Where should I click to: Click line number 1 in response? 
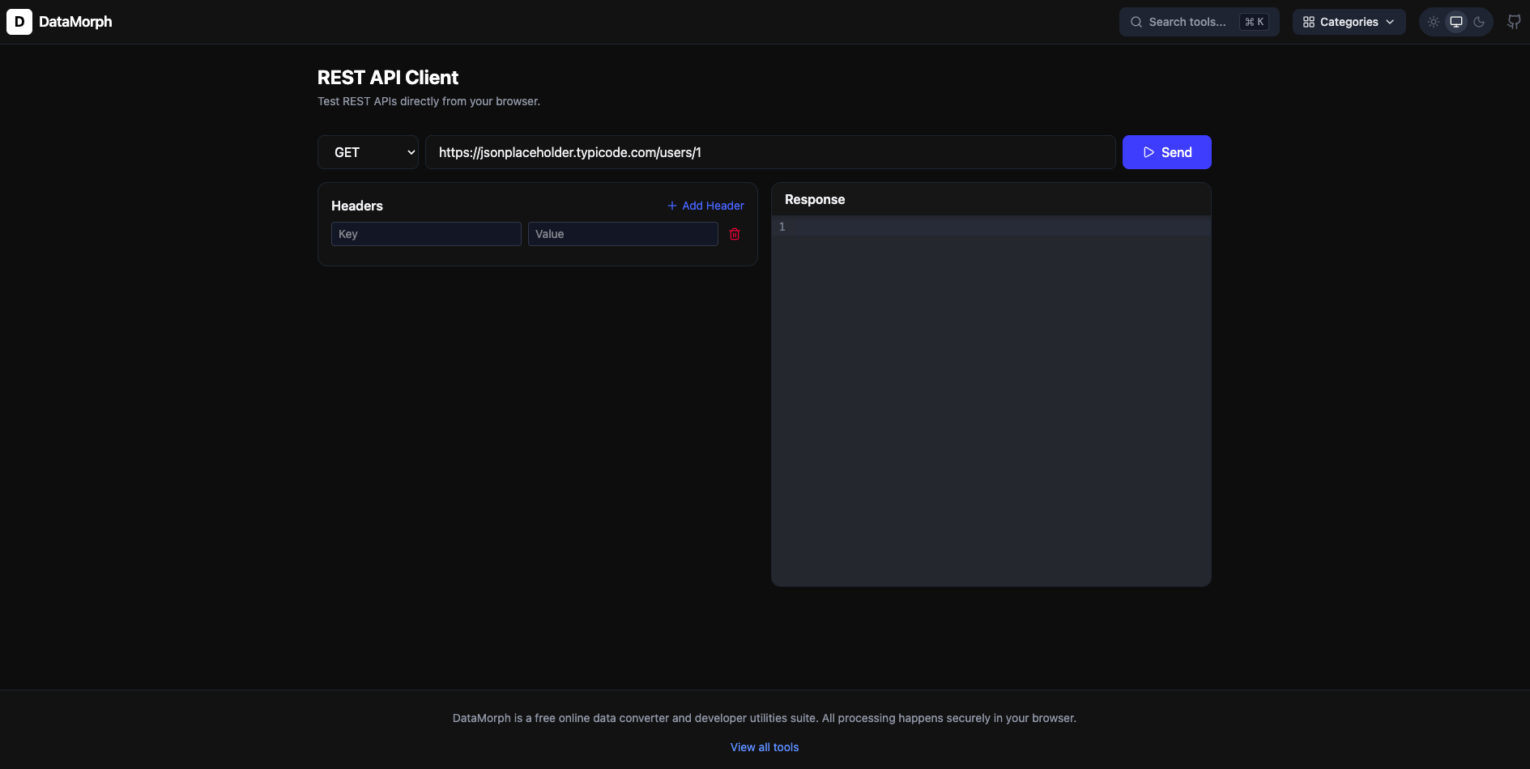tap(782, 227)
